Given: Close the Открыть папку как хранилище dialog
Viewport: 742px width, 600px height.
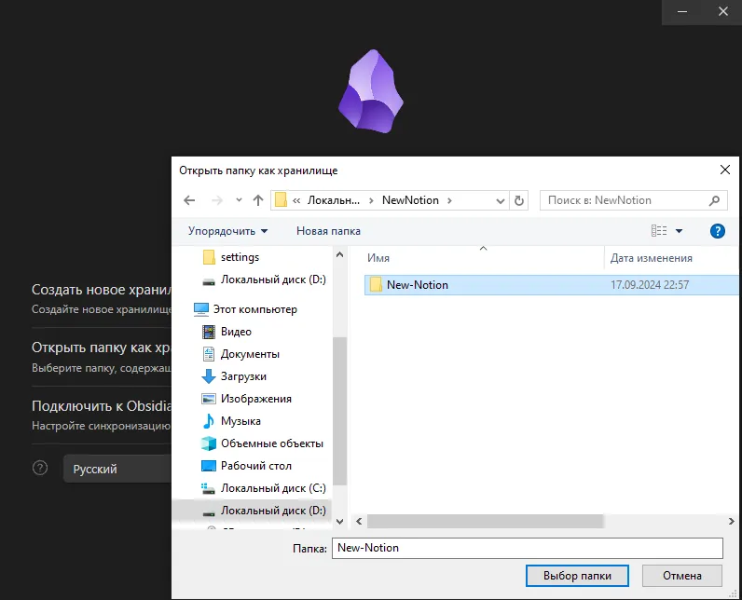Looking at the screenshot, I should click(x=725, y=170).
